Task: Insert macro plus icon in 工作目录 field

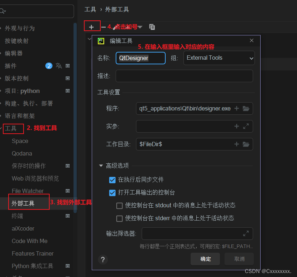Action: (x=237, y=144)
